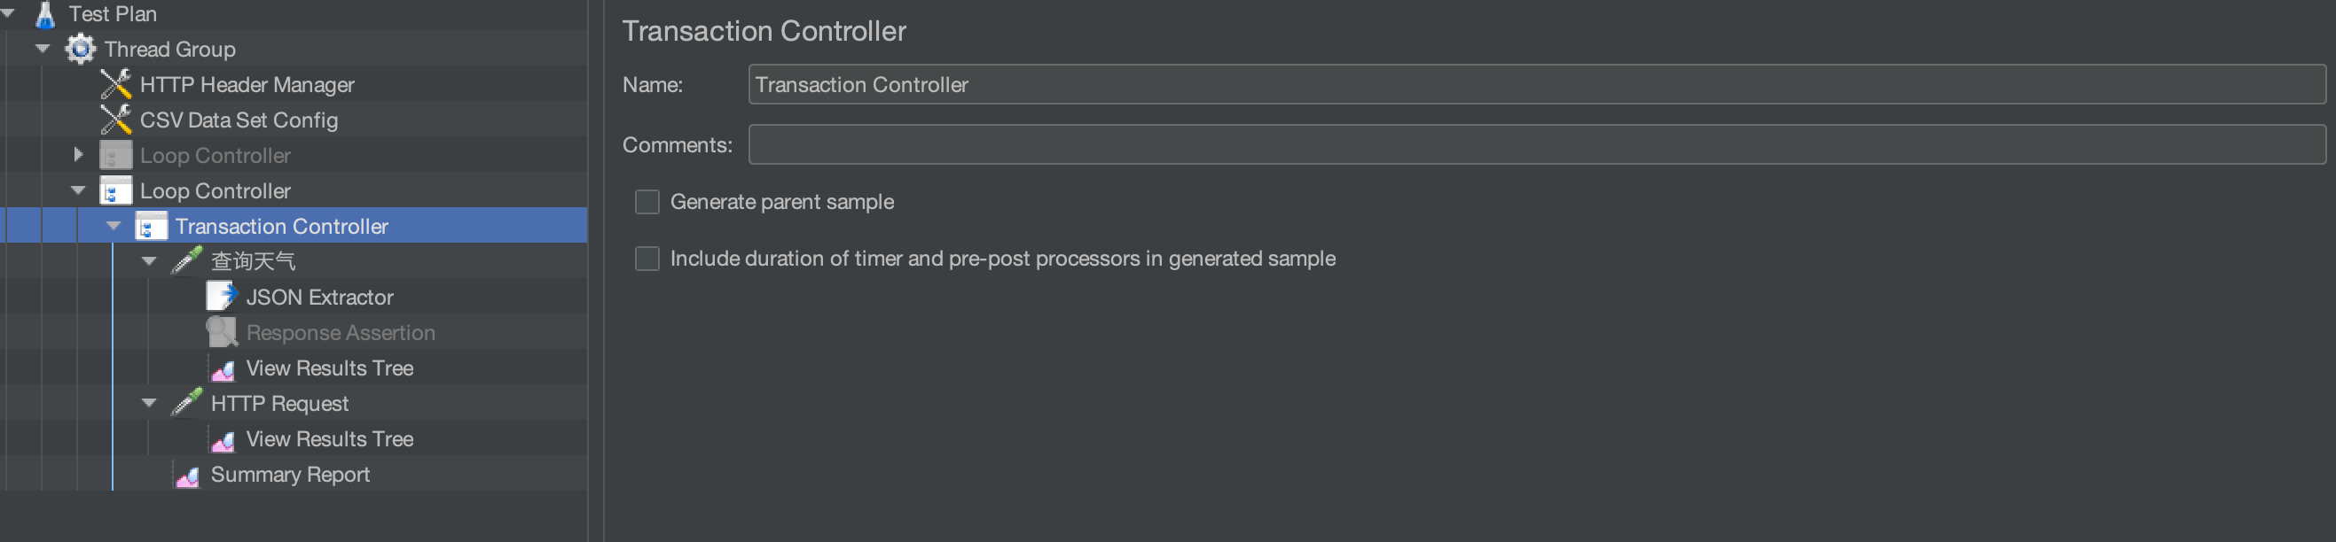Image resolution: width=2336 pixels, height=542 pixels.
Task: Click the Comments input field
Action: coord(1536,144)
